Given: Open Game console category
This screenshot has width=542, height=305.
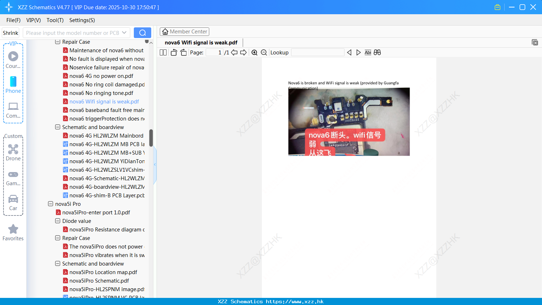Looking at the screenshot, I should pos(13,178).
